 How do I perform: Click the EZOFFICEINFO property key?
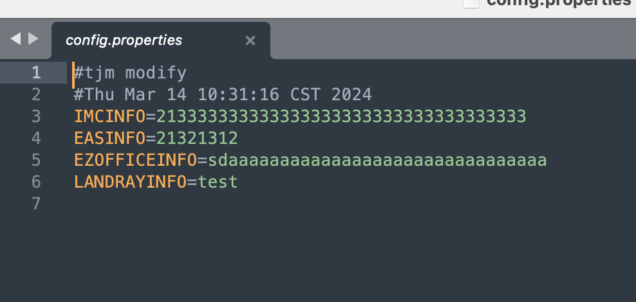click(x=135, y=160)
